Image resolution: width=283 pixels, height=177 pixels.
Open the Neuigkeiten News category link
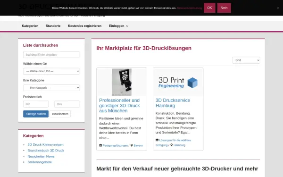tap(41, 156)
